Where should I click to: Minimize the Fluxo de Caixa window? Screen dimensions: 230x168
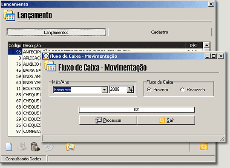click(207, 56)
